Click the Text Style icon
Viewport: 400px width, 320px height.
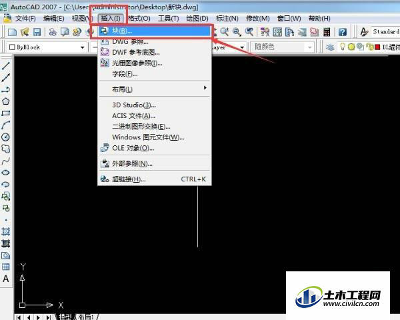(x=364, y=32)
